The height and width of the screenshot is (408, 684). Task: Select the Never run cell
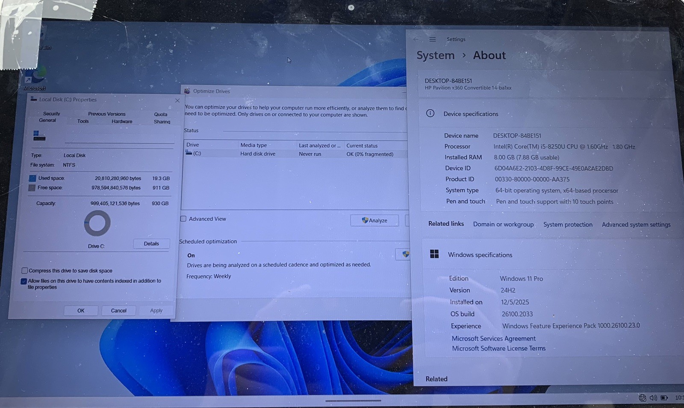click(310, 154)
